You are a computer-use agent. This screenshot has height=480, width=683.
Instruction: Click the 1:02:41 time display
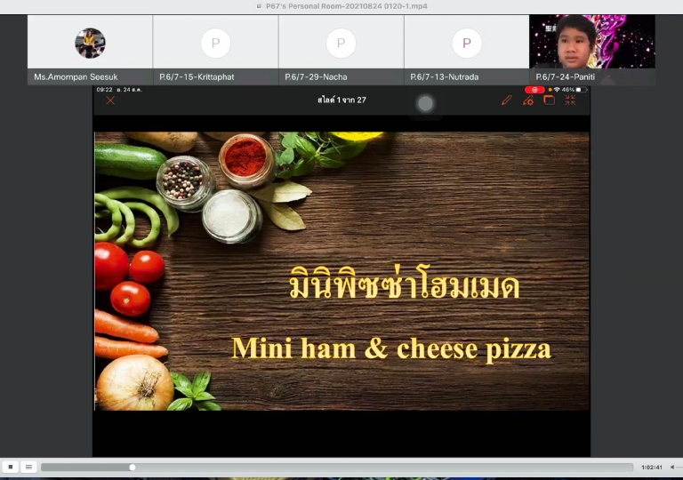pos(652,468)
